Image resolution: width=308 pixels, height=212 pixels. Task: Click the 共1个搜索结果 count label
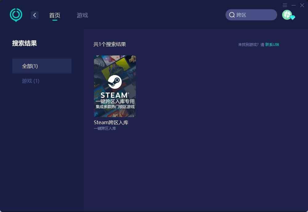110,44
